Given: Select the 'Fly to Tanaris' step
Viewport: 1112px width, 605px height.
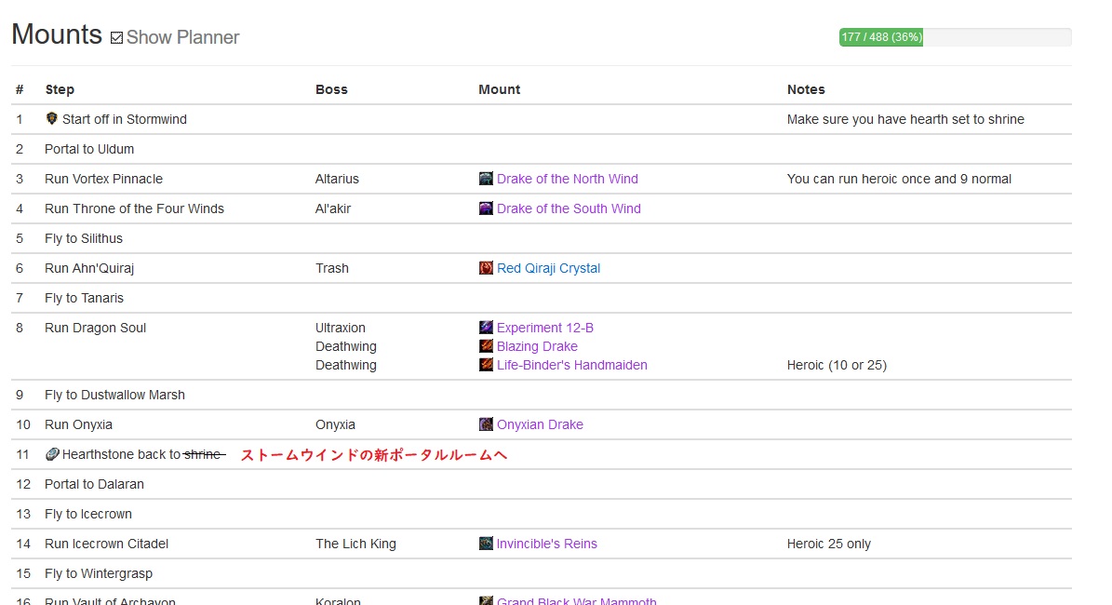Looking at the screenshot, I should (x=84, y=298).
